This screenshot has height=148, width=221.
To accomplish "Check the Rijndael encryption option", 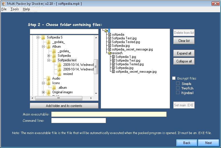I will 178,92.
